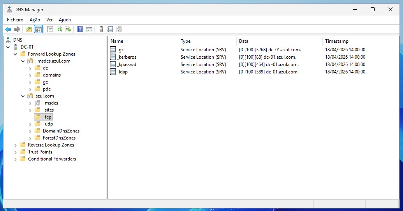Go up one level with folder arrow icon
This screenshot has width=403, height=211.
(29, 30)
